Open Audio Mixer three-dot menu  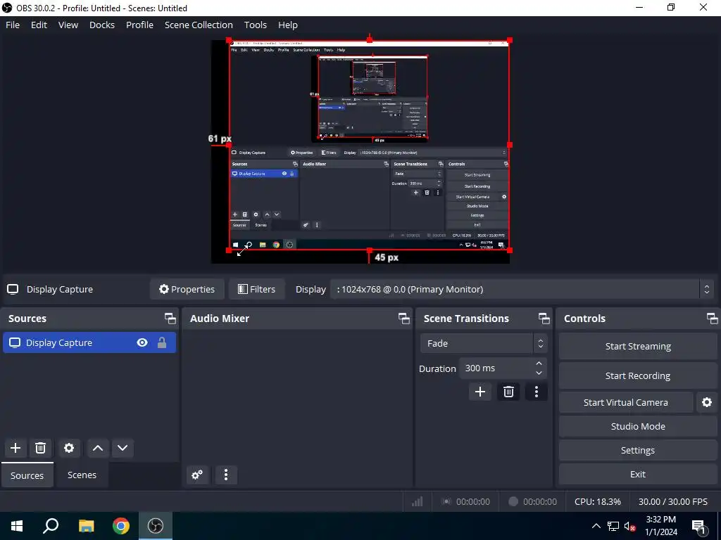226,475
